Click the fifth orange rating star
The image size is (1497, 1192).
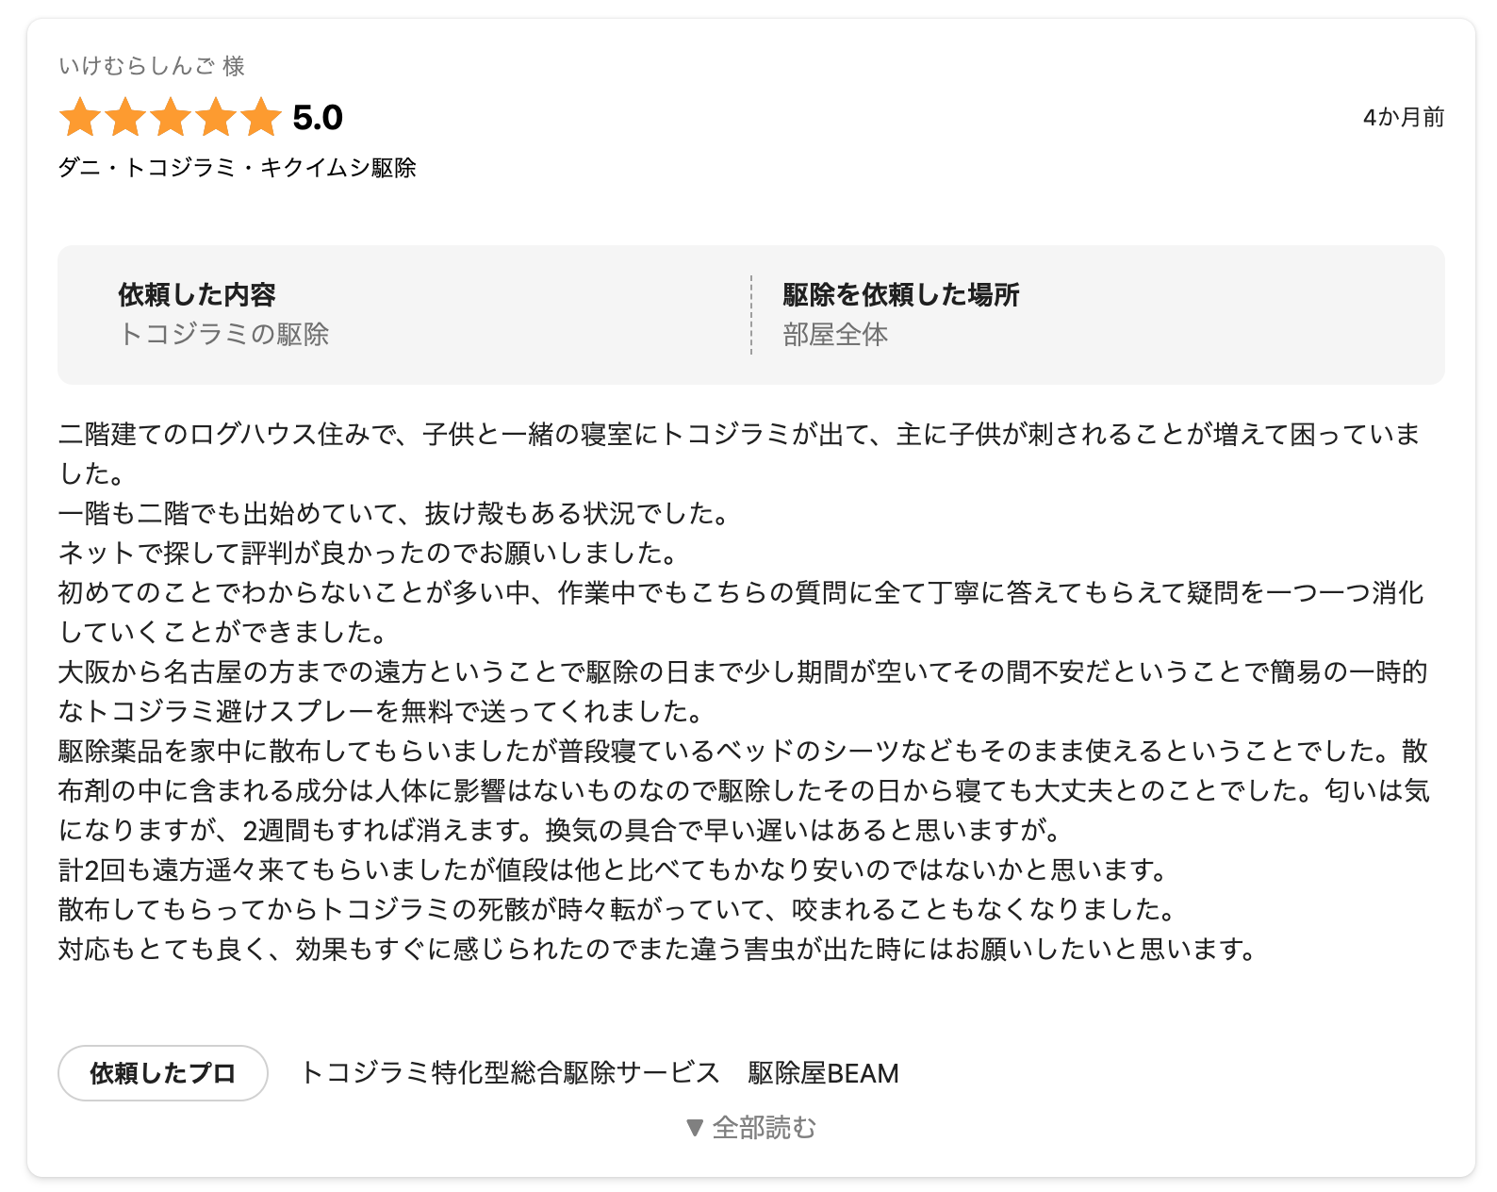pos(261,118)
